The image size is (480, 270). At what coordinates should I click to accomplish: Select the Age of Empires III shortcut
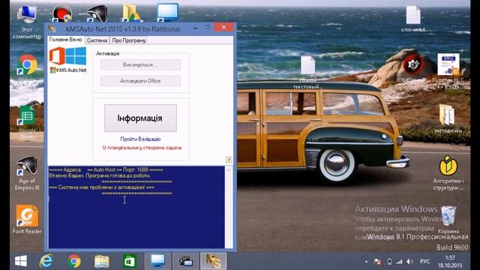(27, 173)
